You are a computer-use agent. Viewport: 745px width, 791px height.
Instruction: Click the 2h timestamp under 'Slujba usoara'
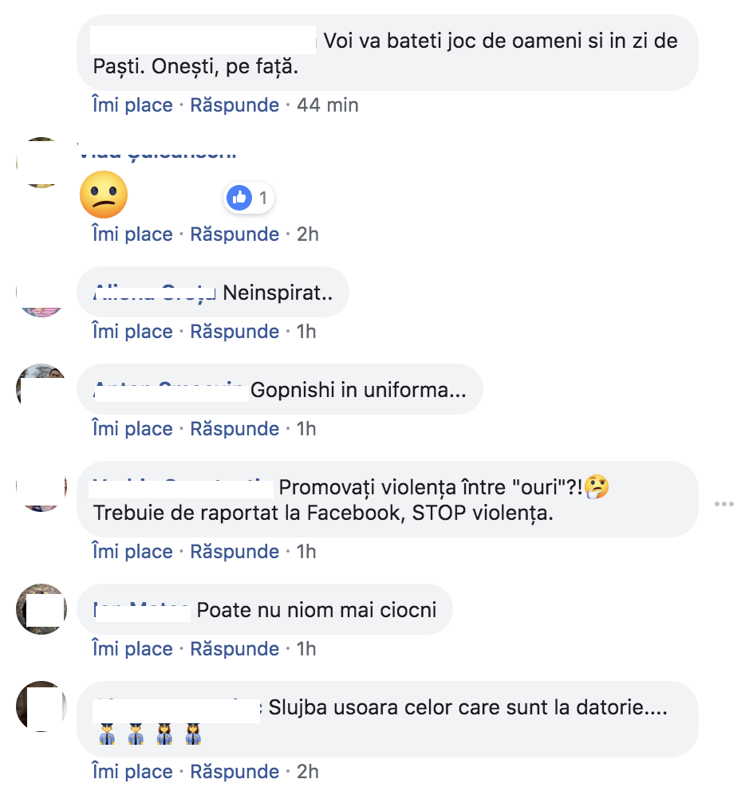(x=307, y=771)
